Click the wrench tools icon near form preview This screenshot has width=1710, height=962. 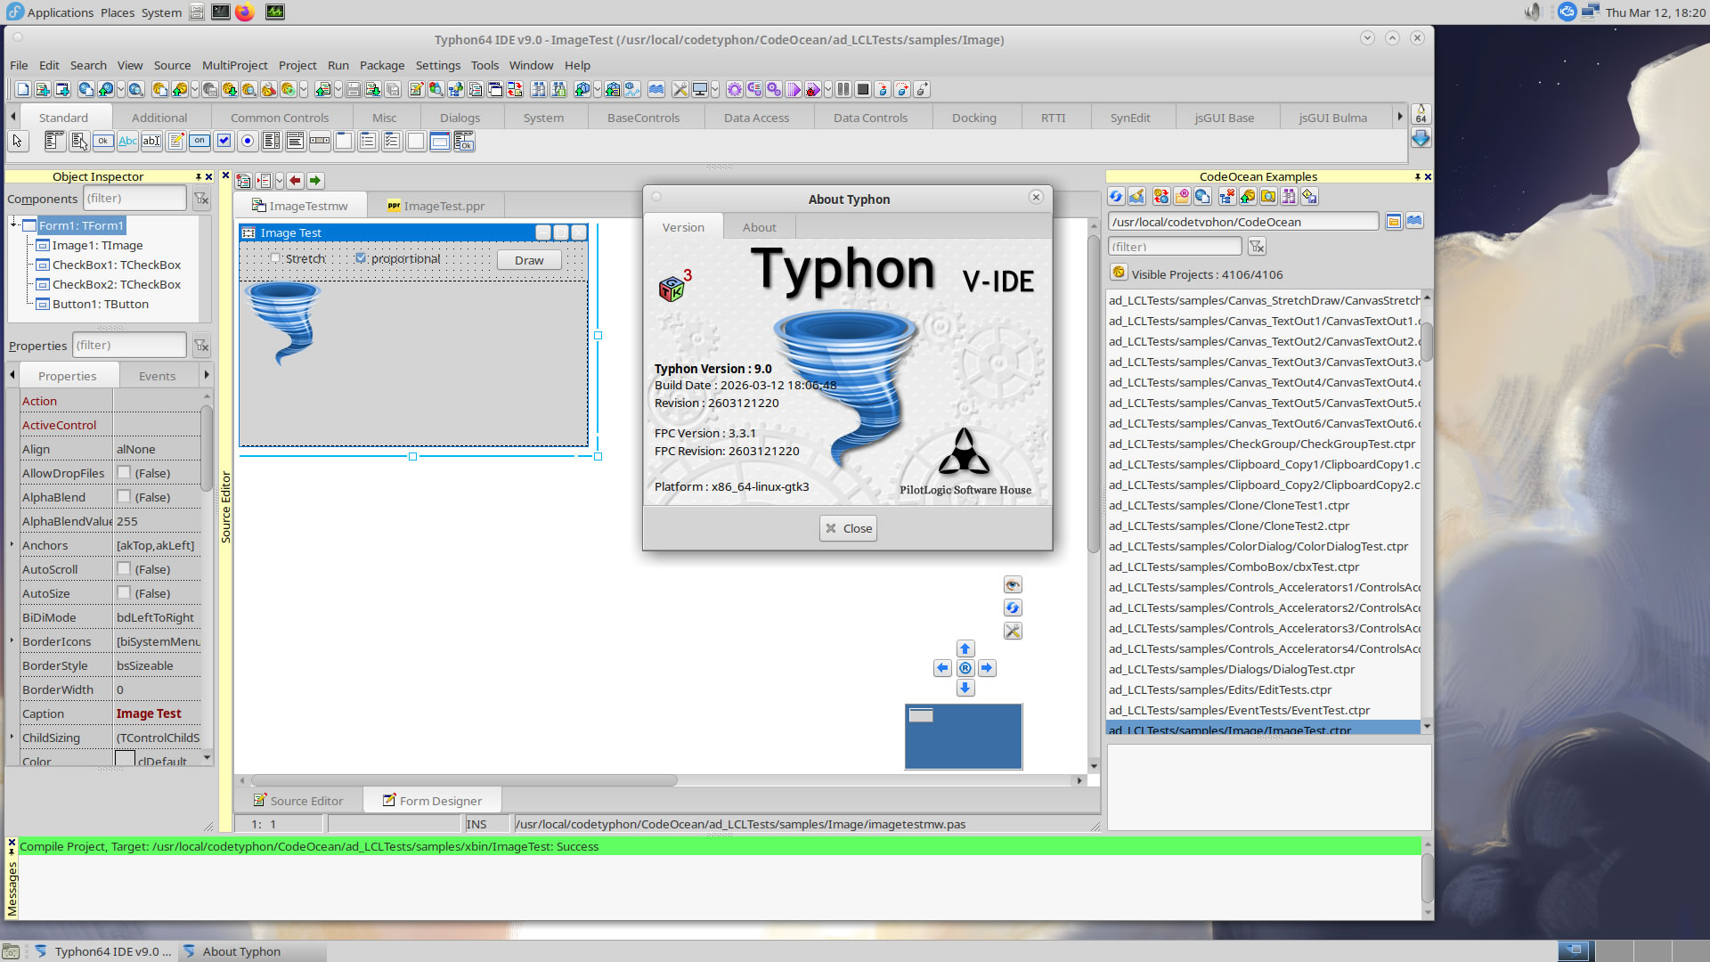click(x=1013, y=632)
